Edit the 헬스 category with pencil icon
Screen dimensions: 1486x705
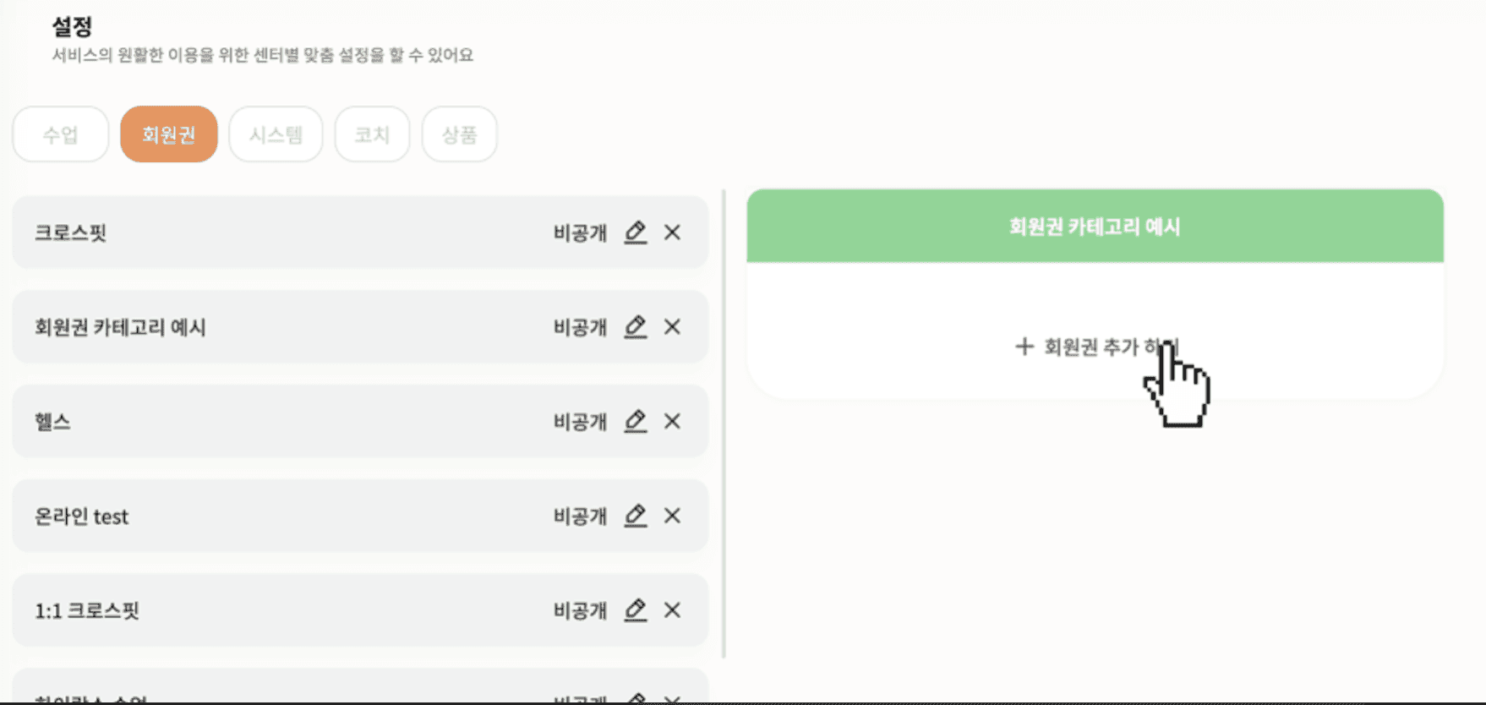(636, 421)
